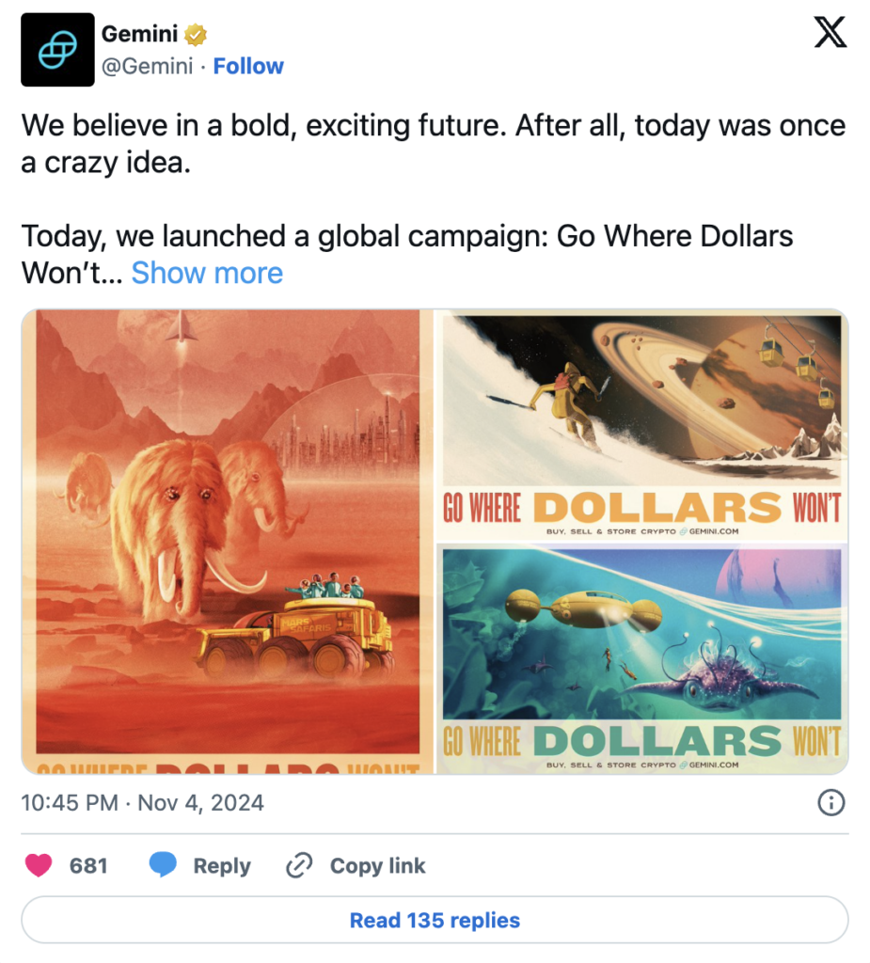
Task: Click the tweet body text paragraph
Action: pyautogui.click(x=434, y=199)
